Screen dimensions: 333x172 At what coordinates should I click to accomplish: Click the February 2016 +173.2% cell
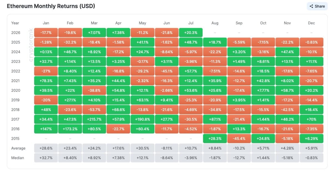click(x=70, y=129)
